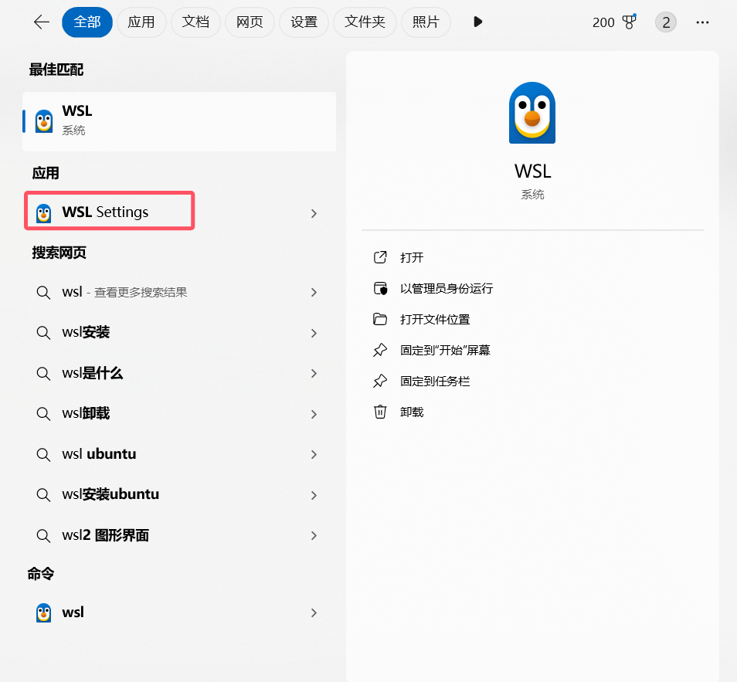Choose 以管理员身份运行

pos(447,289)
